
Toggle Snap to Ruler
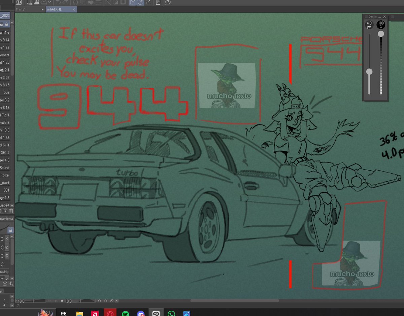(133, 2)
